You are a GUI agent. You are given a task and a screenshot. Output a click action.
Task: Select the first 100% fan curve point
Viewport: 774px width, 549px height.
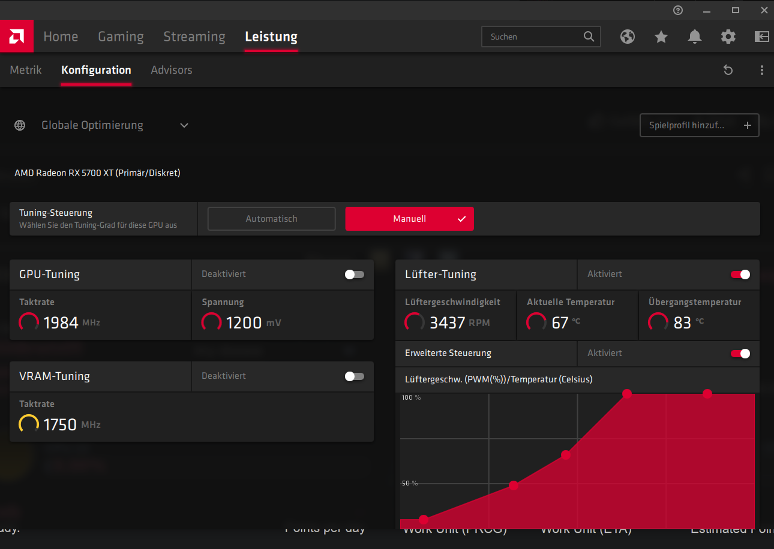(x=627, y=394)
